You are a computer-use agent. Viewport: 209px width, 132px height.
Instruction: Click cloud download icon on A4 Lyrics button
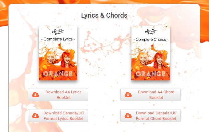(x=35, y=95)
